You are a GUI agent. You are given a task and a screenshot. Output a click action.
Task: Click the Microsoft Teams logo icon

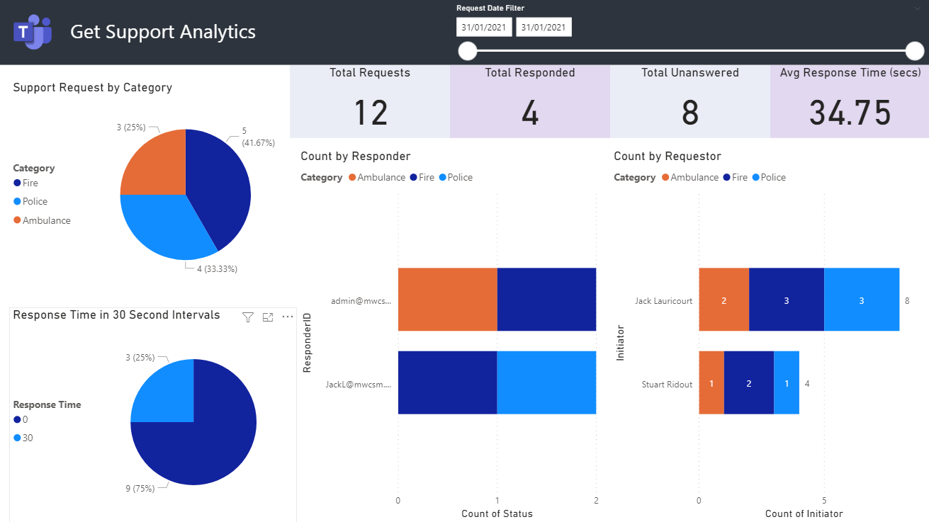click(x=33, y=32)
